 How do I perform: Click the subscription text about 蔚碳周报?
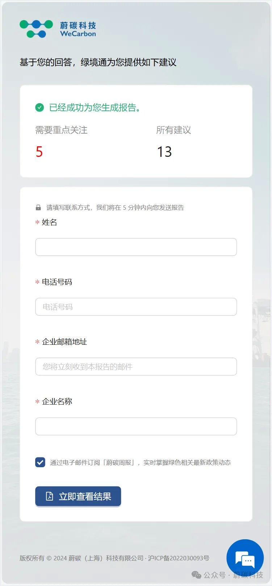(140, 462)
